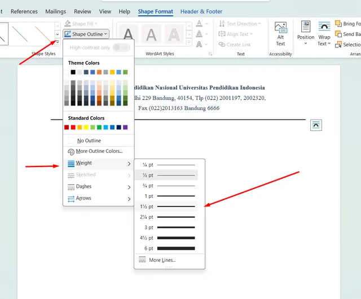The image size is (361, 299).
Task: Pick the red standard color swatch
Action: pos(73,127)
